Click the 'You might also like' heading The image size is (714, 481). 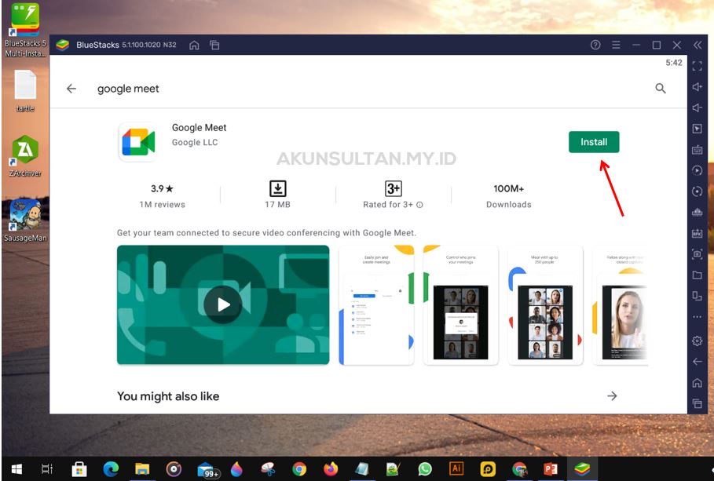168,396
